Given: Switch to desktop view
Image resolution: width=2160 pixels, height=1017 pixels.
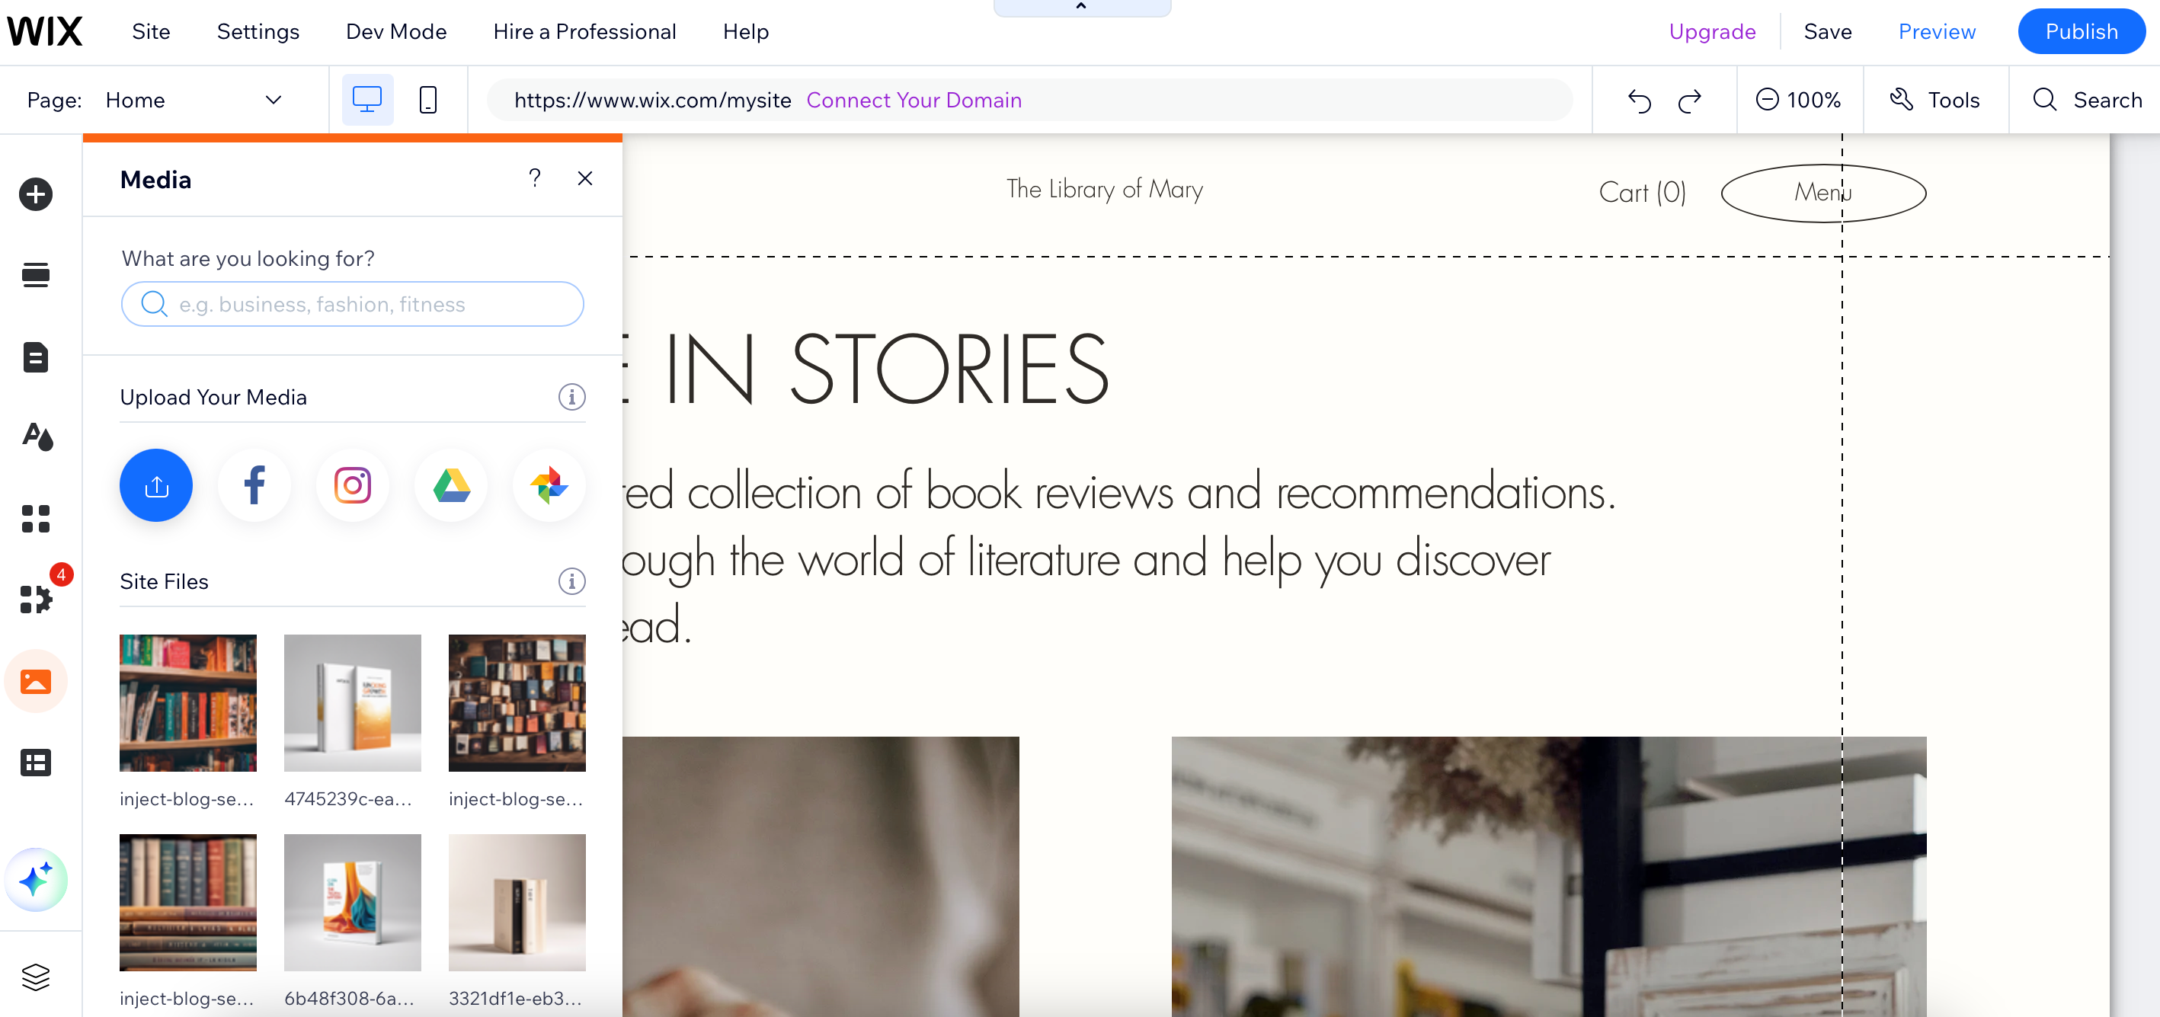Looking at the screenshot, I should [x=366, y=100].
